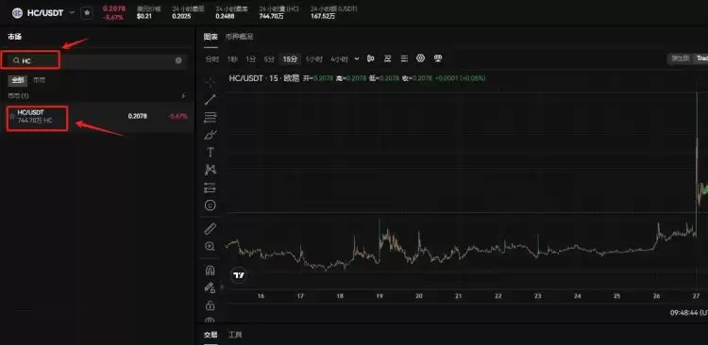
Task: Select the 1小时 interval
Action: click(x=314, y=59)
